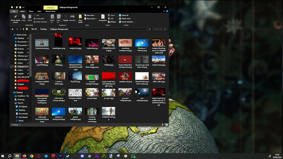This screenshot has height=159, width=283.
Task: Click the Up arrow navigation button
Action: pyautogui.click(x=23, y=29)
